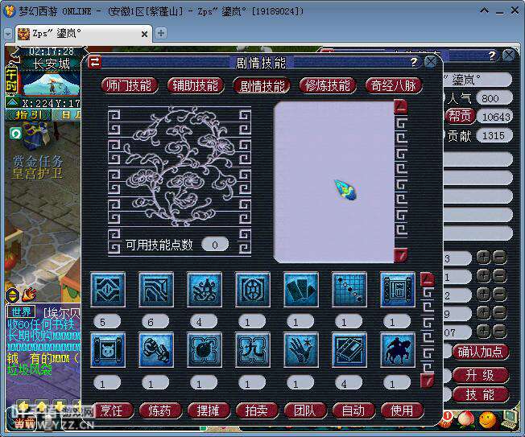The width and height of the screenshot is (525, 437).
Task: Click the 炼药 button
Action: [160, 410]
